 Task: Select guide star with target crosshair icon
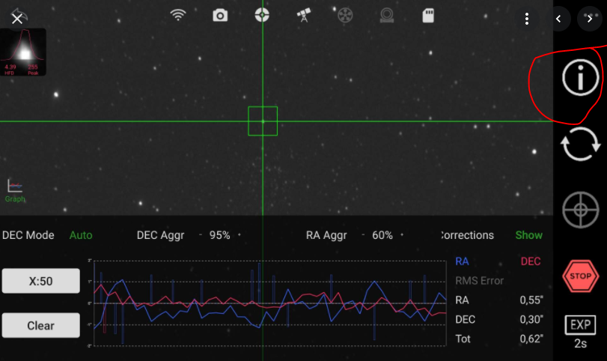pyautogui.click(x=580, y=210)
